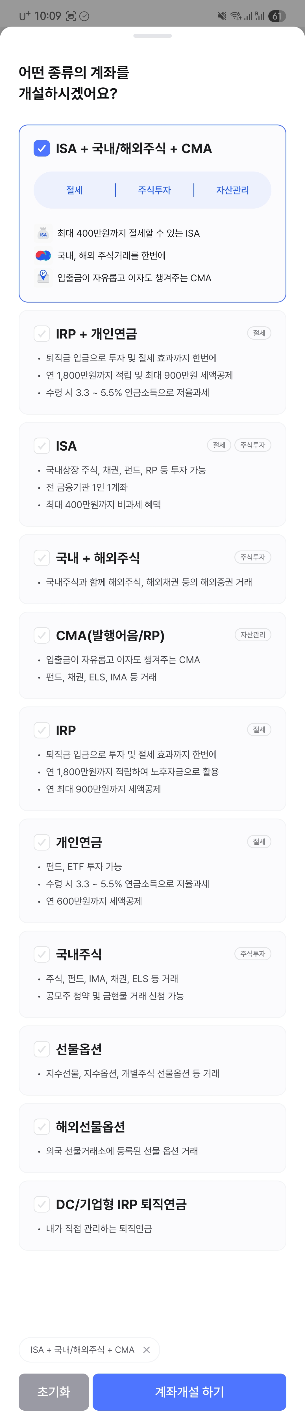The image size is (305, 1418).
Task: Select the standalone IRP account checkbox
Action: 42,730
